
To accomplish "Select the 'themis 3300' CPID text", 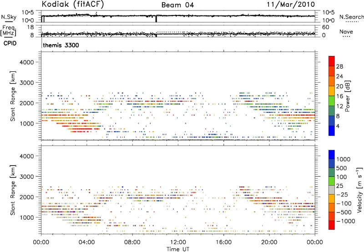I will 61,45.
